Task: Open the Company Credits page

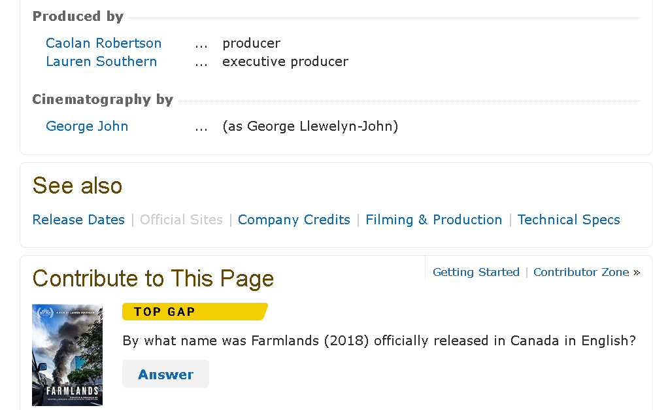Action: click(293, 220)
